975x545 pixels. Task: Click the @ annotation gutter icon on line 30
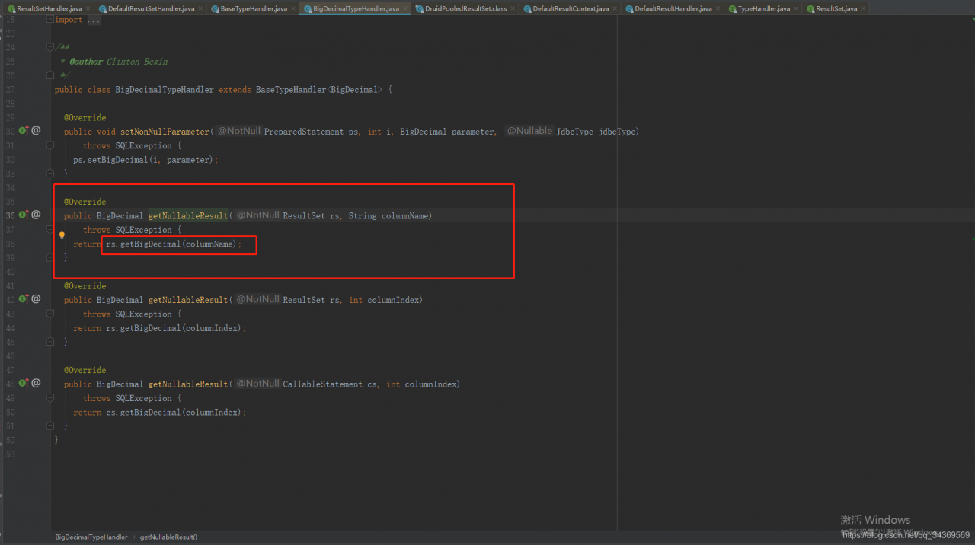point(36,131)
